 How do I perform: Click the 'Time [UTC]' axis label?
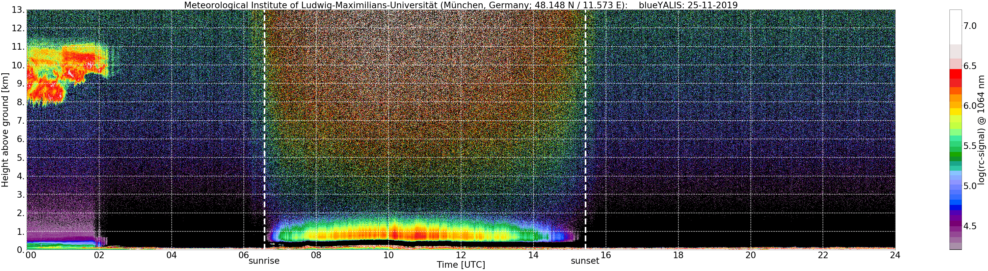point(461,265)
